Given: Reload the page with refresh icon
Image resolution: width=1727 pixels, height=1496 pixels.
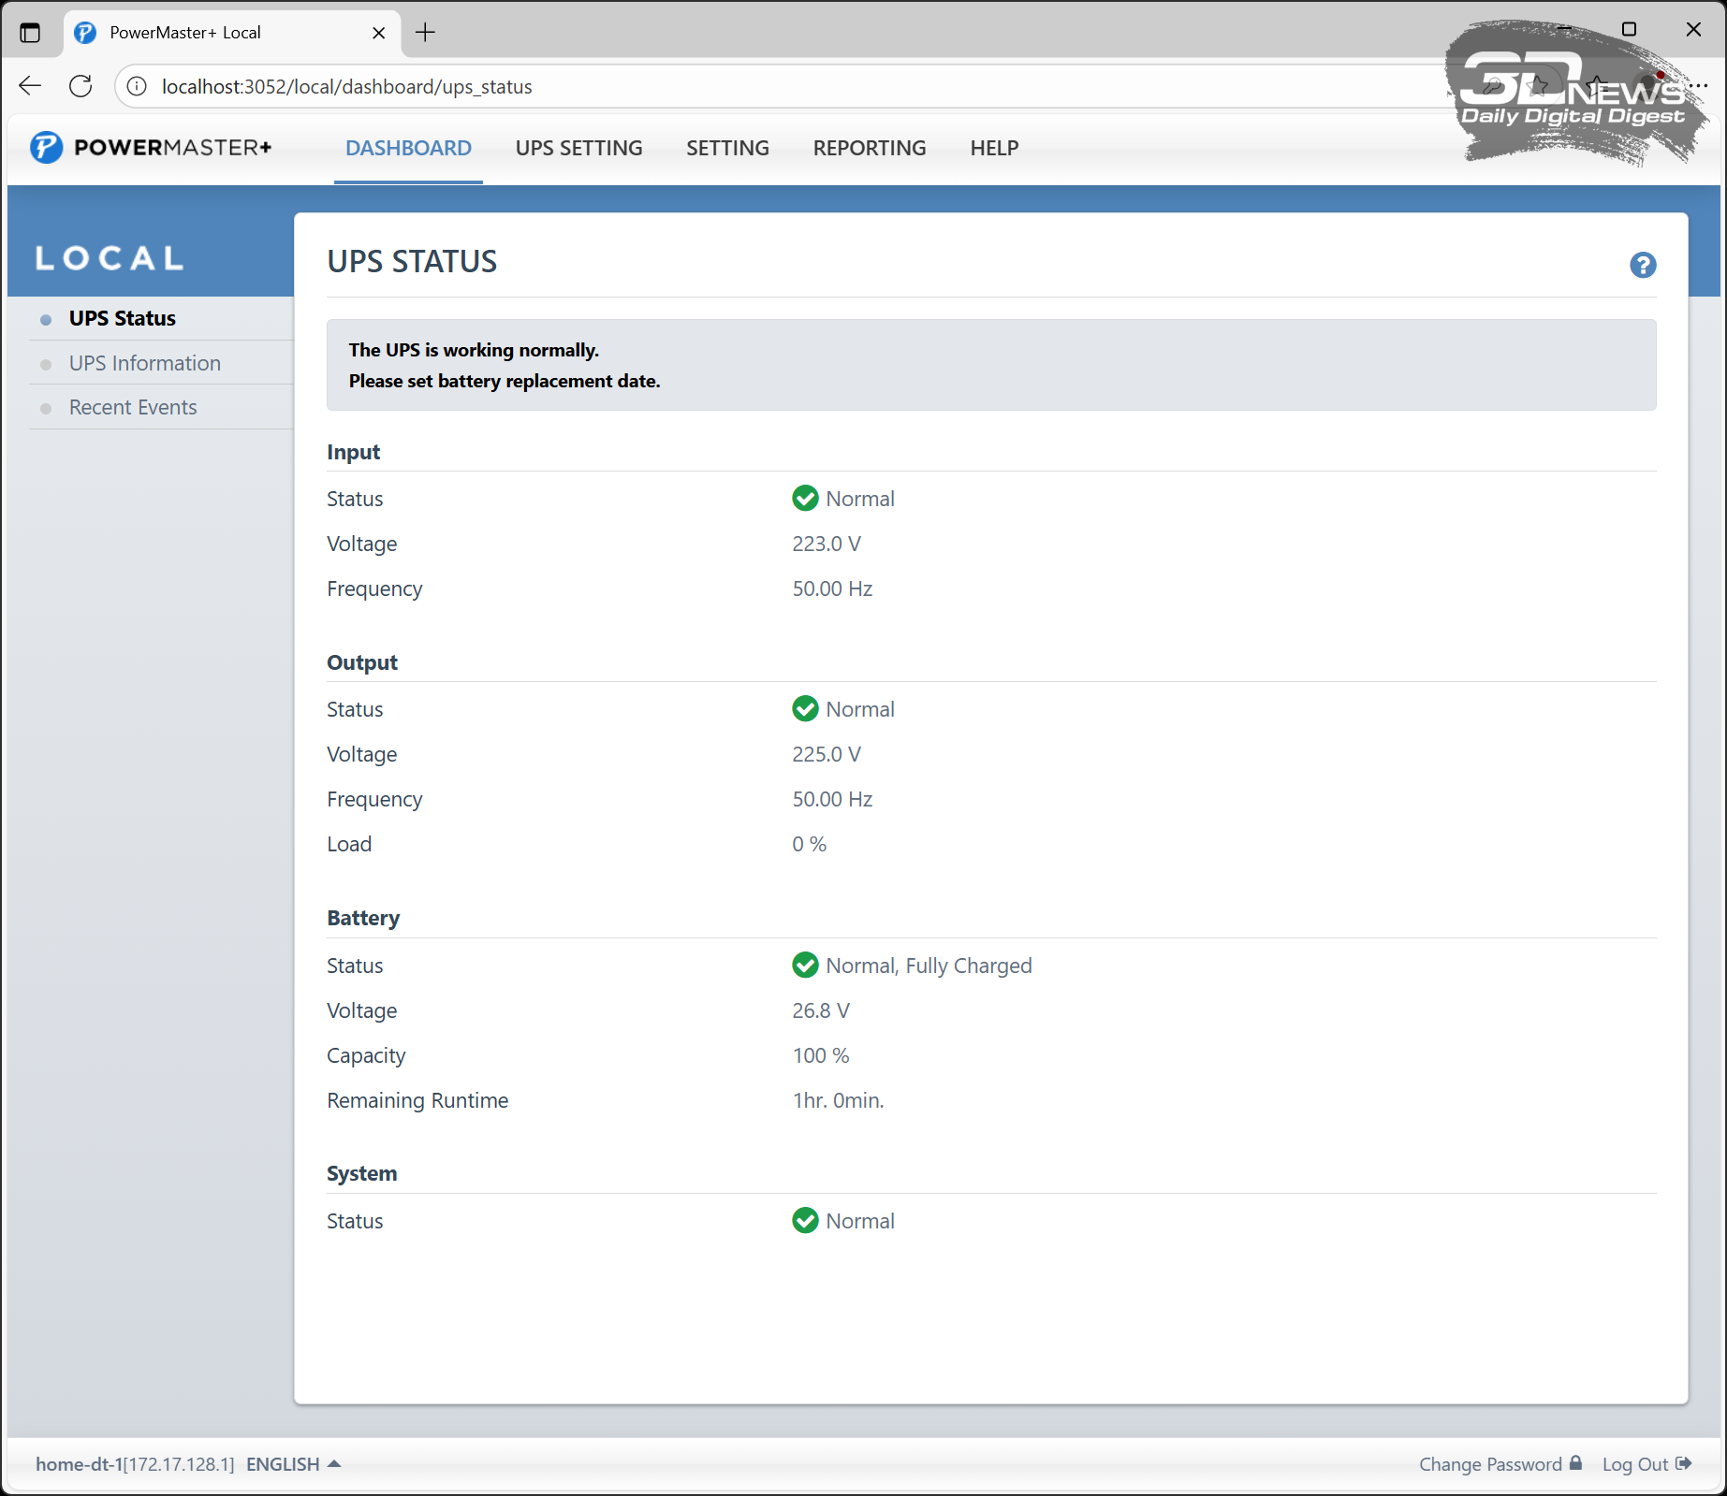Looking at the screenshot, I should click(80, 86).
